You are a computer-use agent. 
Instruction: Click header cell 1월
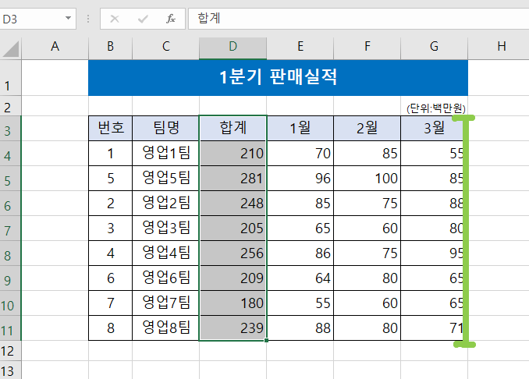click(x=300, y=128)
